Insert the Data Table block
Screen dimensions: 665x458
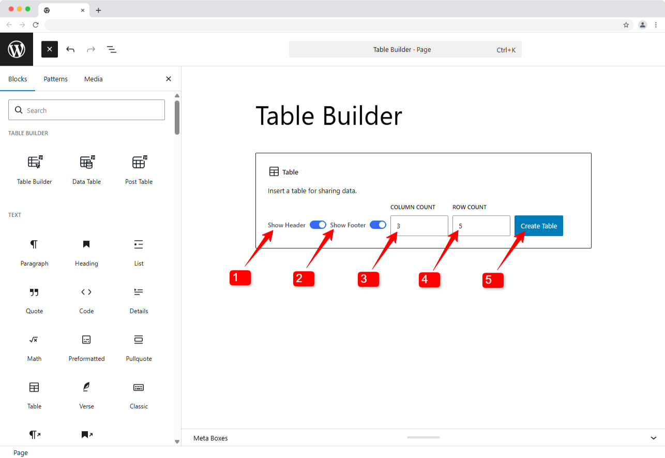click(86, 162)
